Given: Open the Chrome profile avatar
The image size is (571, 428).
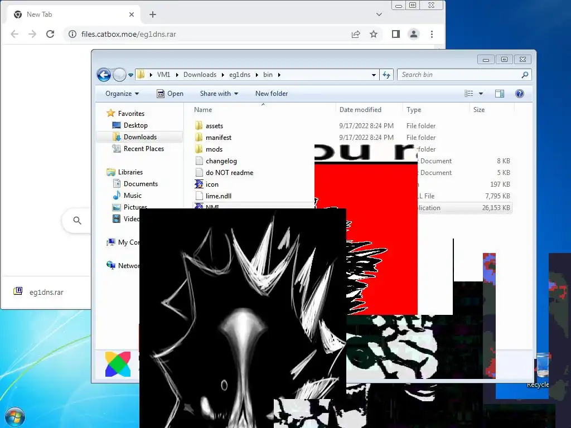Looking at the screenshot, I should point(414,34).
